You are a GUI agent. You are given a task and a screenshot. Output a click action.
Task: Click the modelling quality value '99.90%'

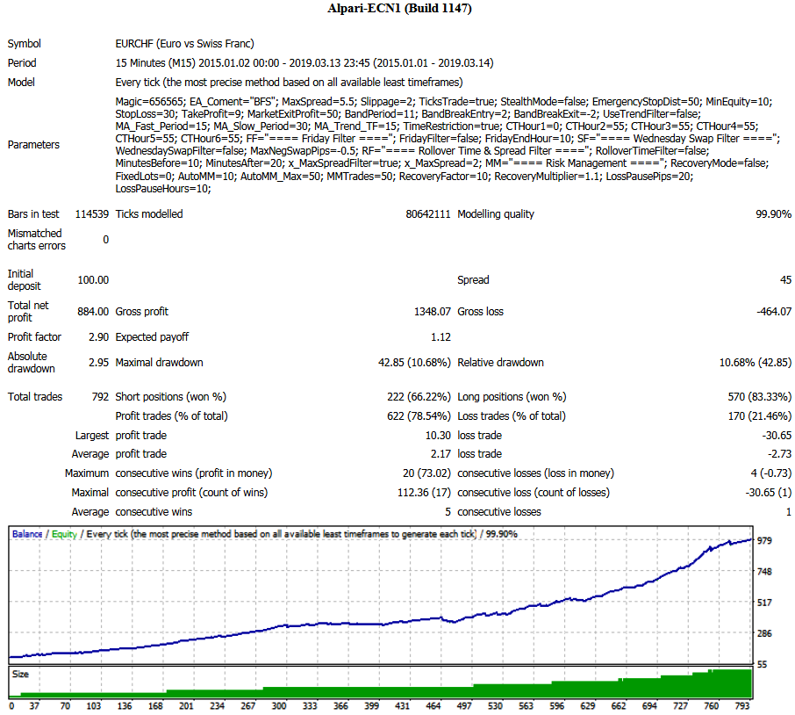pos(773,214)
